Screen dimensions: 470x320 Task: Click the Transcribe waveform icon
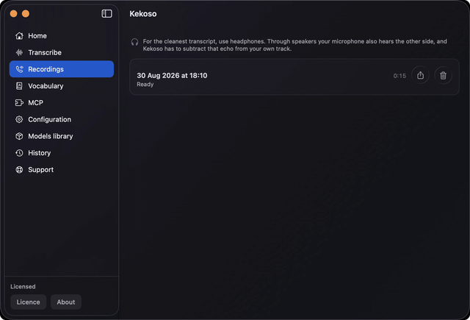pos(19,52)
